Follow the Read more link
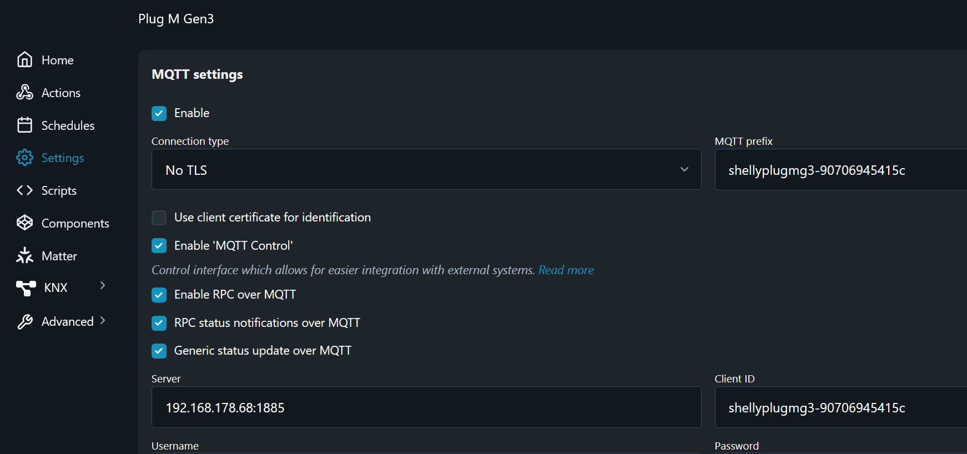The height and width of the screenshot is (454, 967). click(566, 270)
